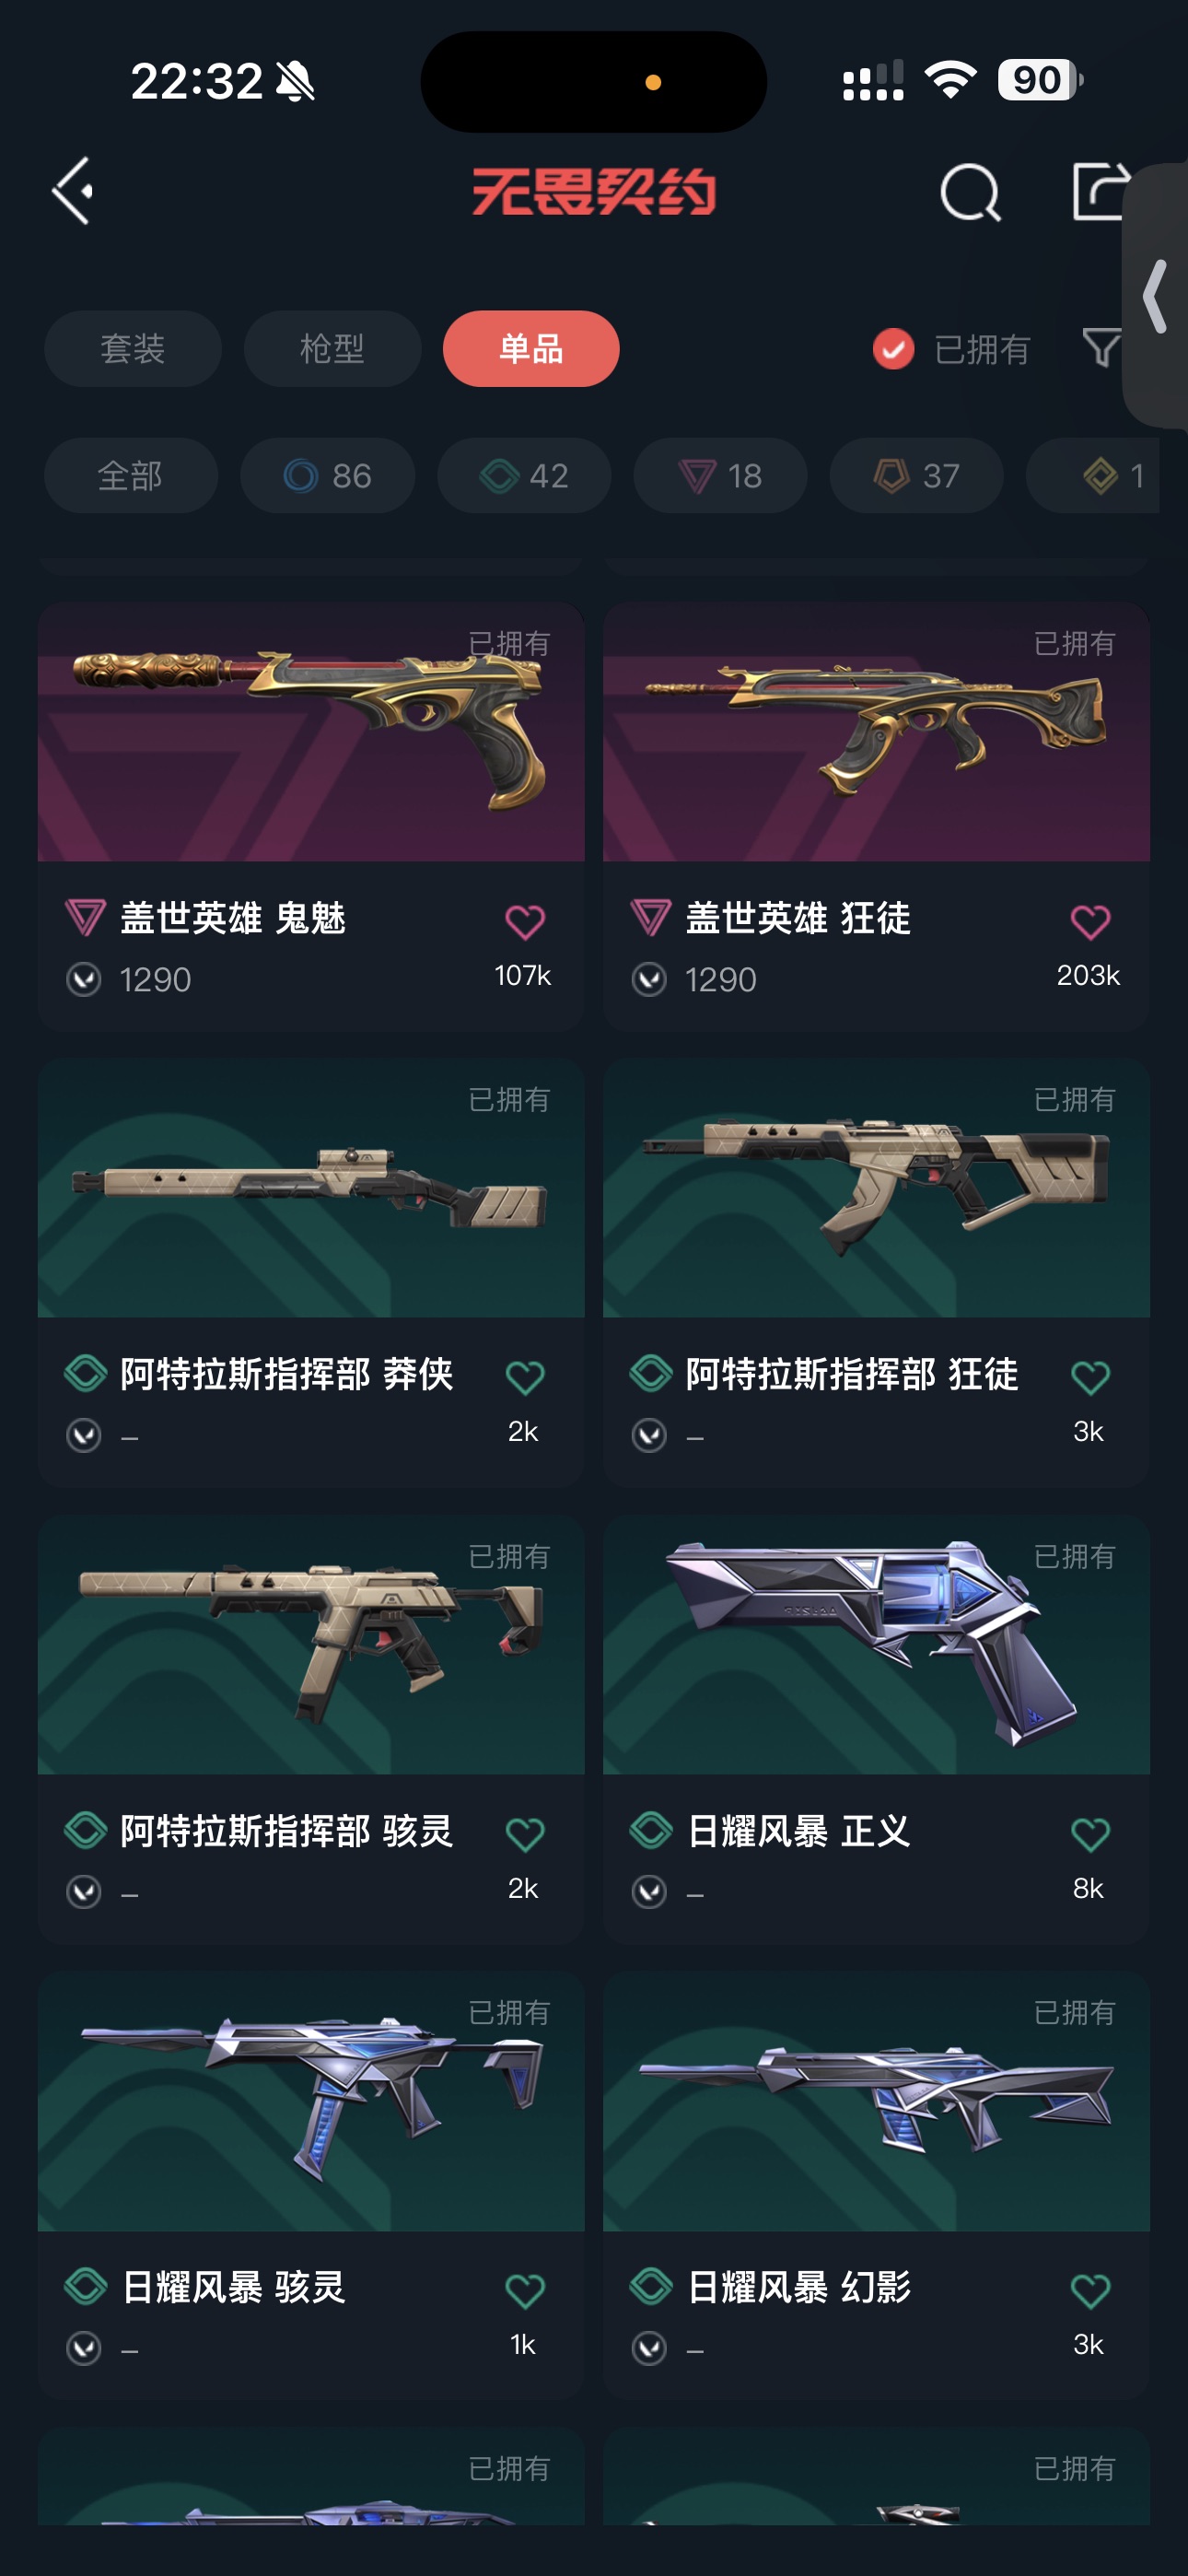The image size is (1188, 2576).
Task: Filter by orange tier showing 37
Action: click(916, 476)
